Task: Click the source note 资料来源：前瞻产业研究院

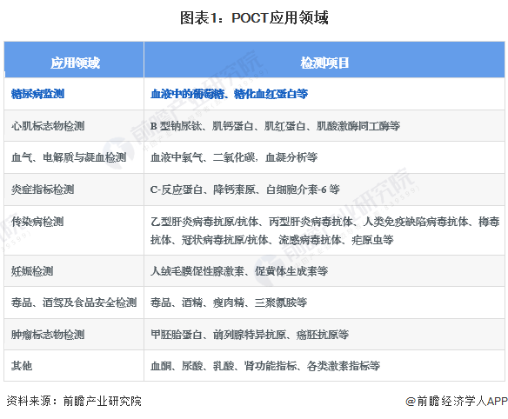Action: (74, 401)
